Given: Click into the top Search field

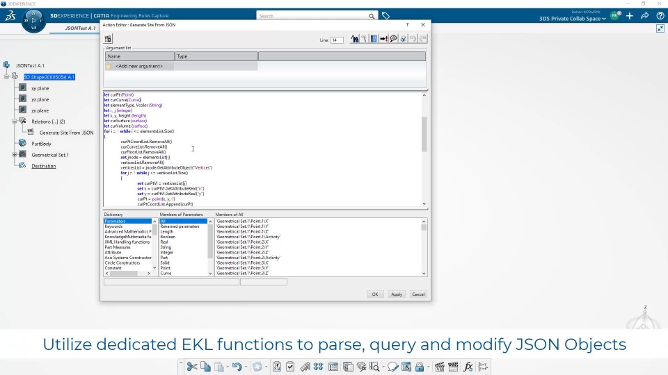Looking at the screenshot, I should tap(312, 16).
